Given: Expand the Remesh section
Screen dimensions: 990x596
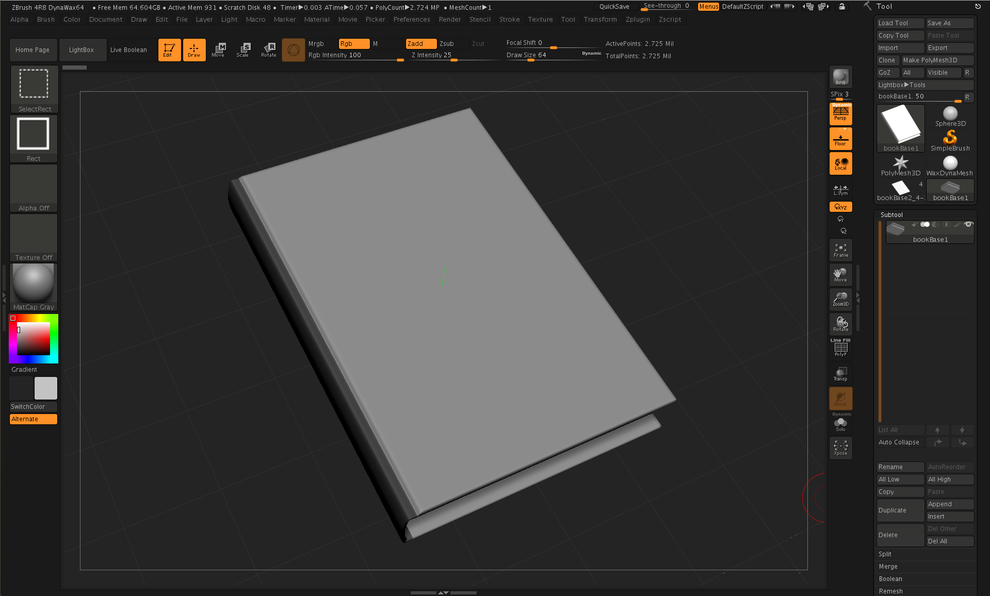Looking at the screenshot, I should pyautogui.click(x=890, y=591).
